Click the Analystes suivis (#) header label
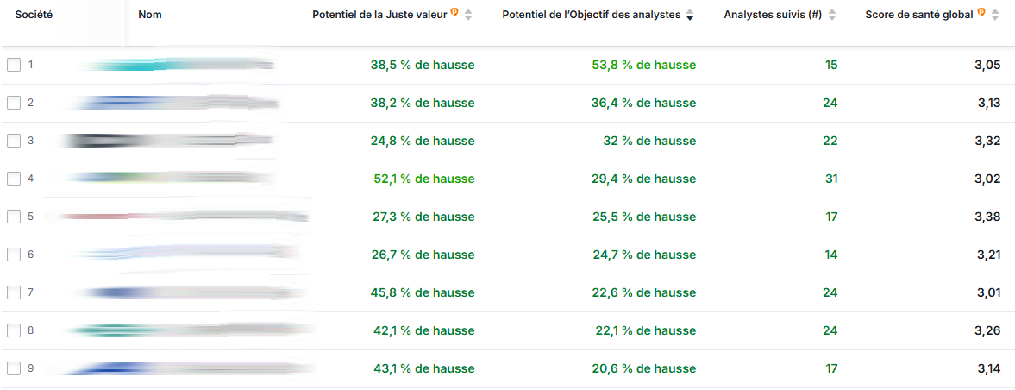1015x390 pixels. (773, 15)
